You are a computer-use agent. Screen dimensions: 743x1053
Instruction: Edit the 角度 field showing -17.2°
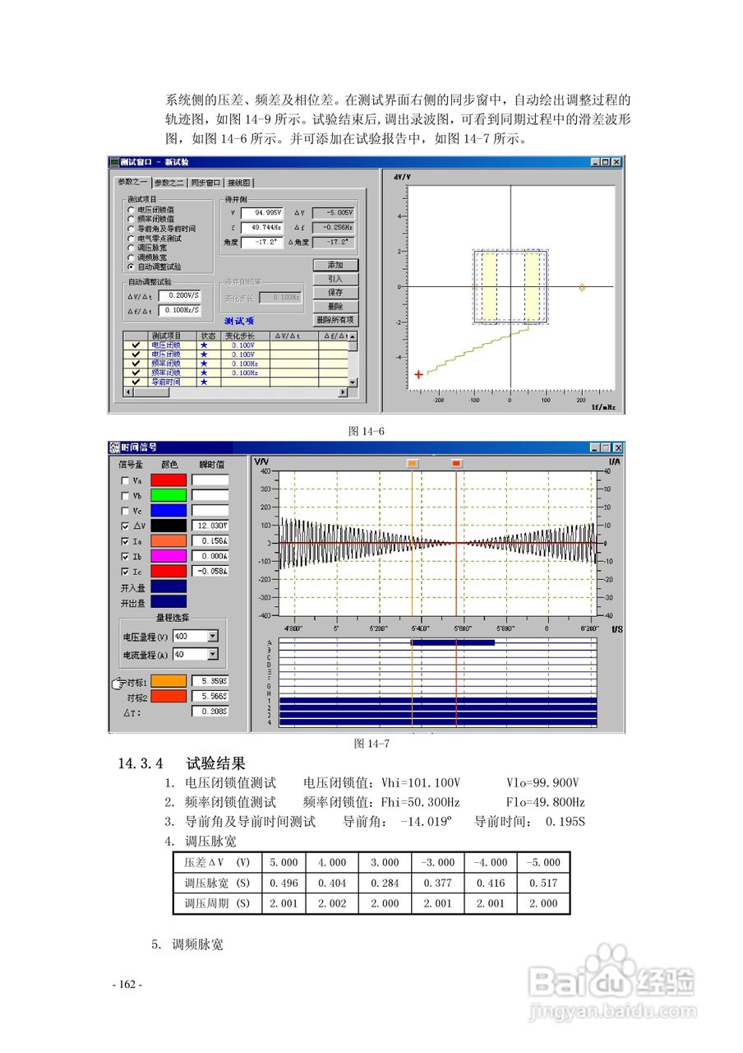[262, 242]
